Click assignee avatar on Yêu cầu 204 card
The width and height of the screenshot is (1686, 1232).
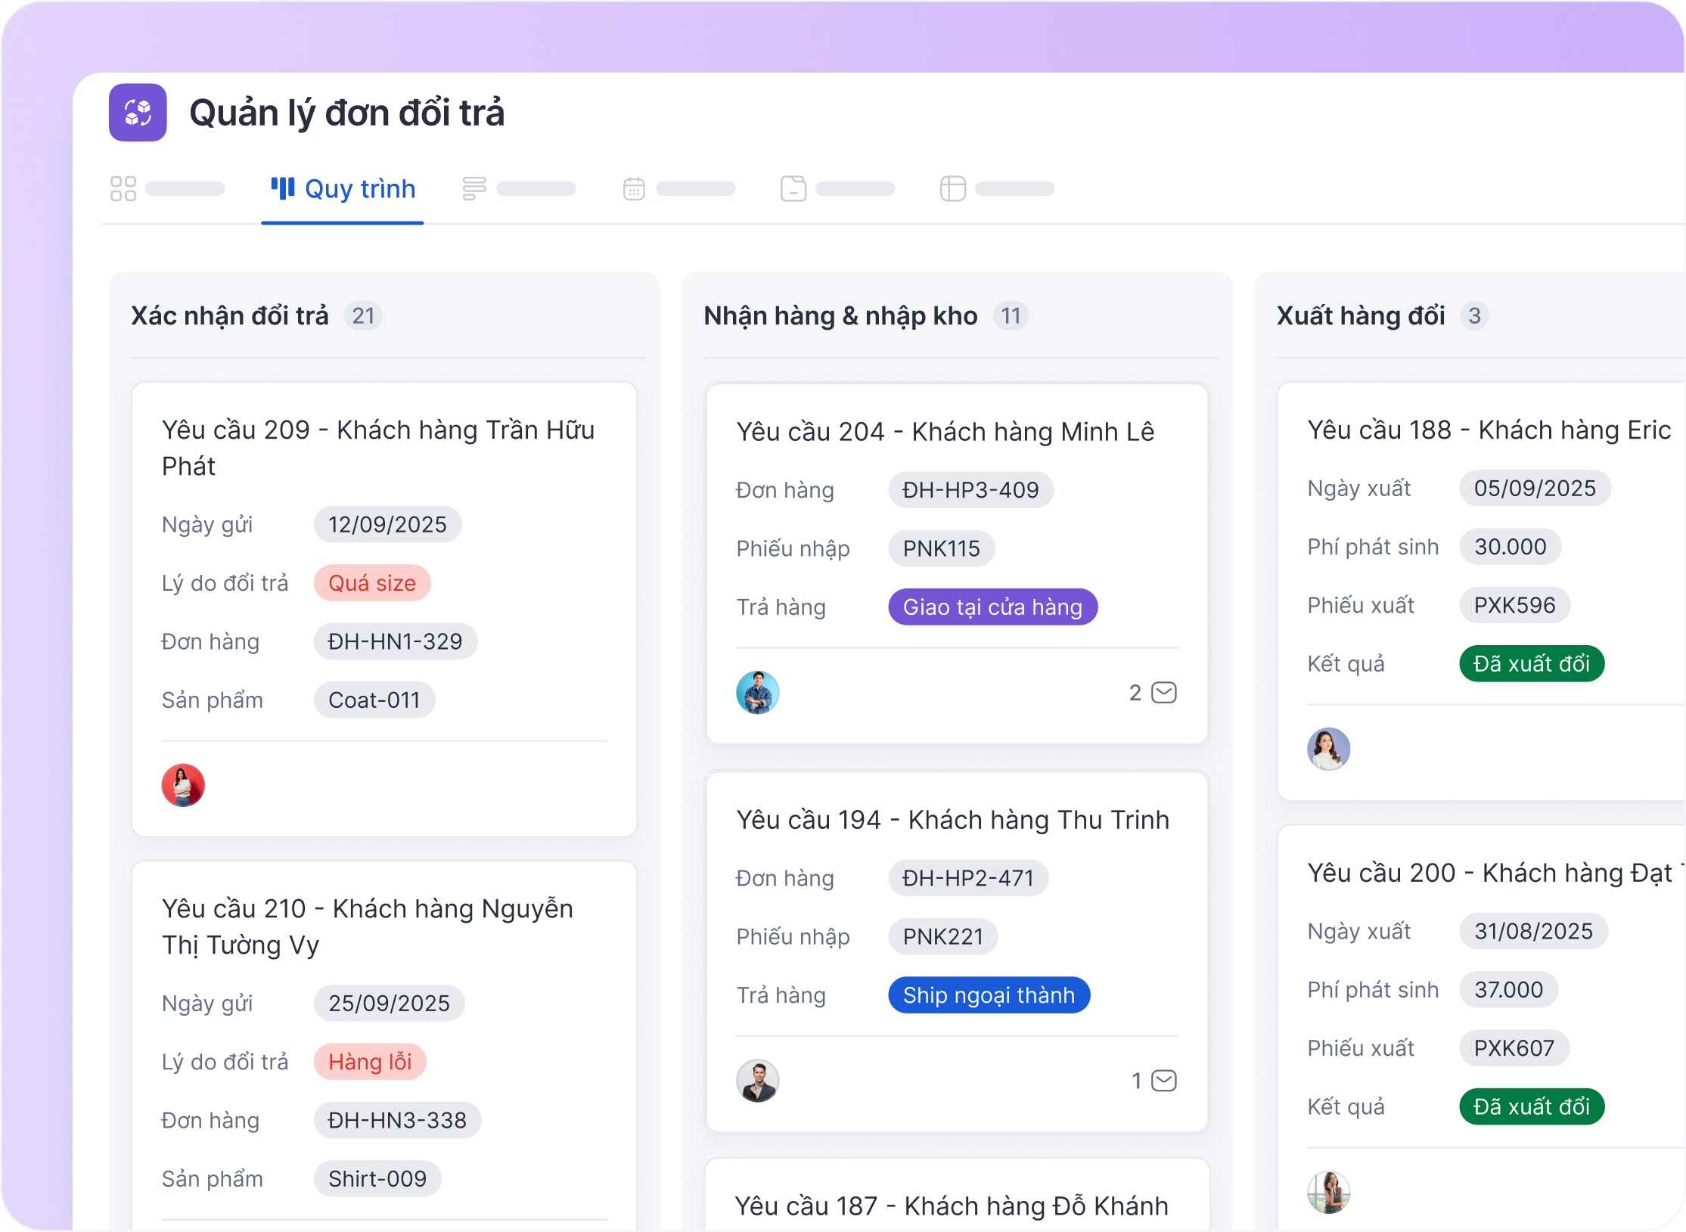click(x=757, y=693)
